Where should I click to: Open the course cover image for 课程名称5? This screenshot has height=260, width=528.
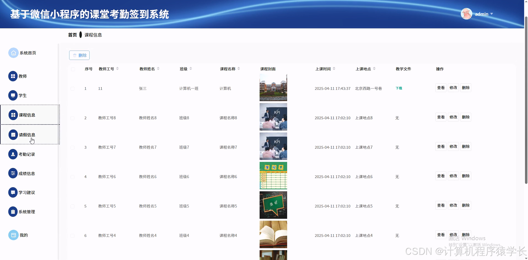pyautogui.click(x=273, y=205)
